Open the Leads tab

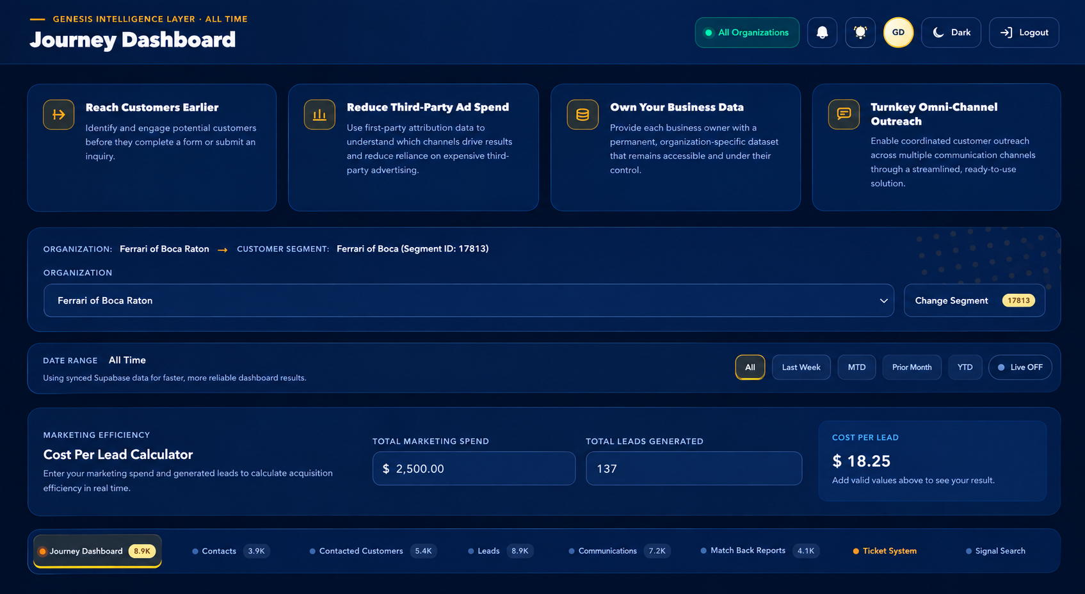pos(501,551)
